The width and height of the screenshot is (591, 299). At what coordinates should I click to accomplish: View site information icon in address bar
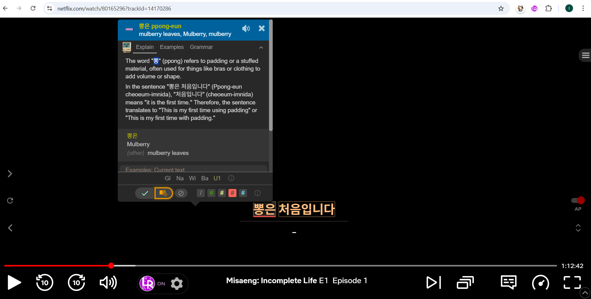pos(50,8)
